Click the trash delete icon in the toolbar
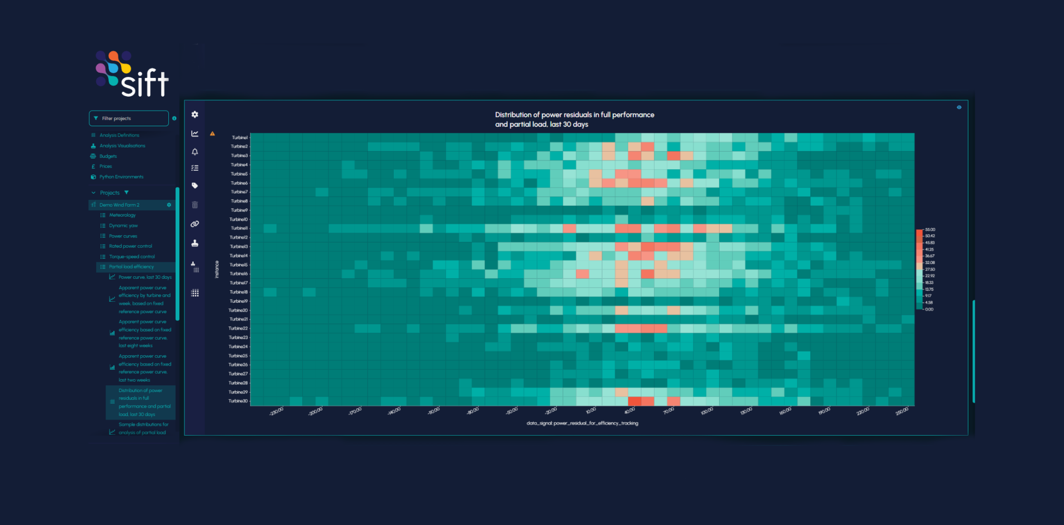 (x=194, y=205)
